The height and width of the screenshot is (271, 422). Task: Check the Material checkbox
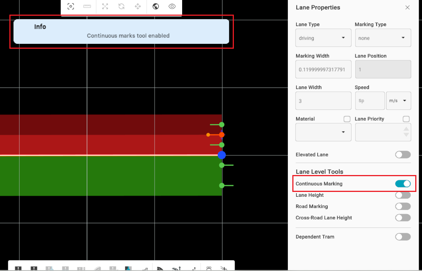(347, 119)
